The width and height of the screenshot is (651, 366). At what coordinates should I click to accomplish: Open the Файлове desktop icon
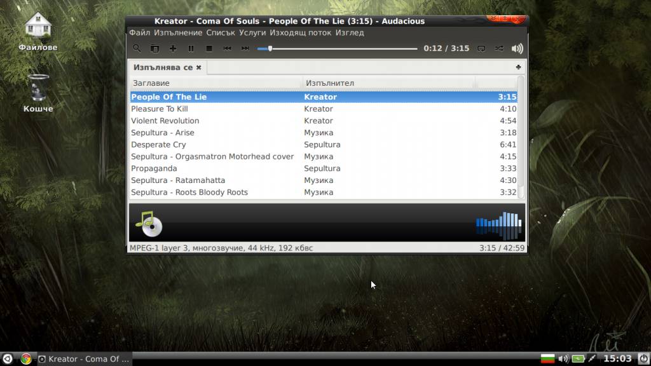(38, 32)
